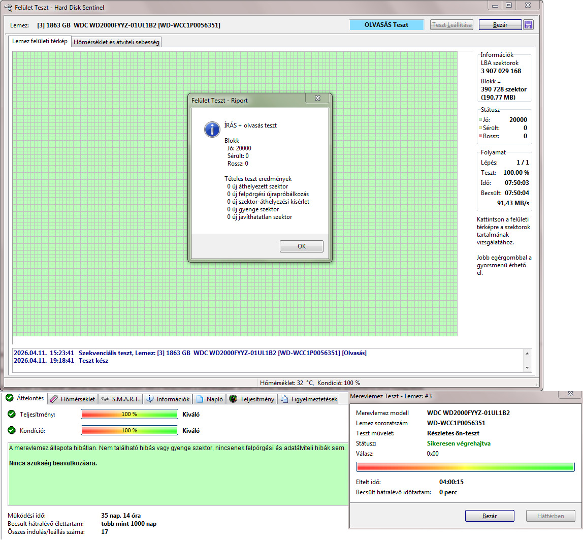Click the block size '390 728 szektor'
The height and width of the screenshot is (540, 583).
pos(503,89)
